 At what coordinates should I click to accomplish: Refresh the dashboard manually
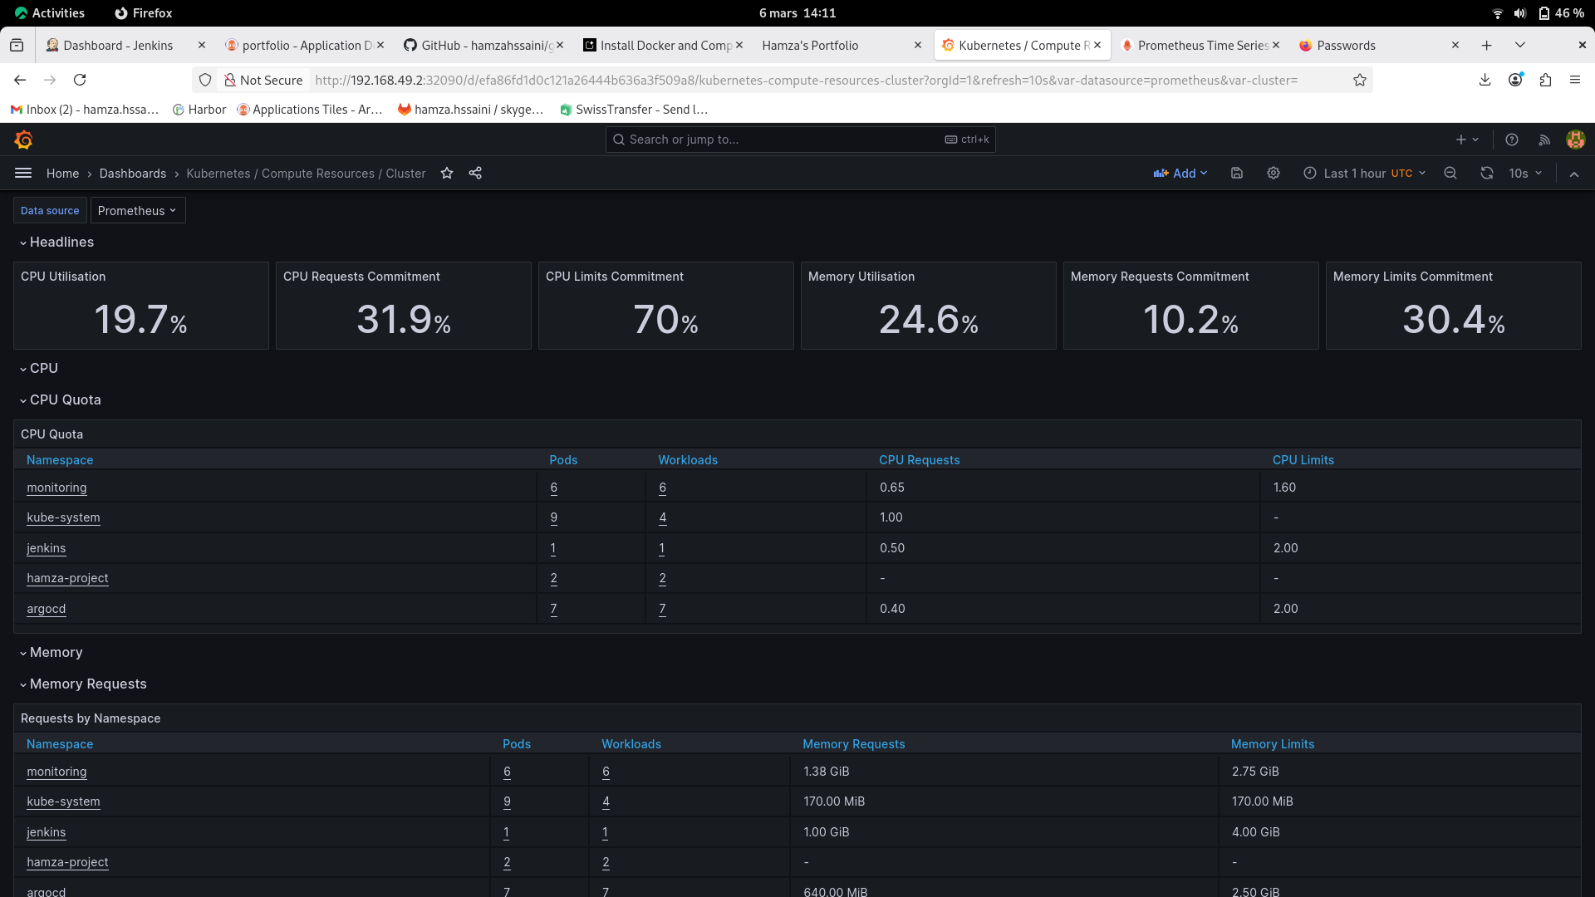click(x=1486, y=173)
